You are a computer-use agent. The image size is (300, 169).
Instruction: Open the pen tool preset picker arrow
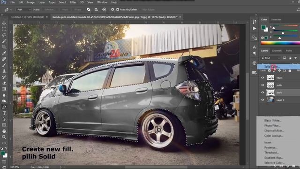11,9
